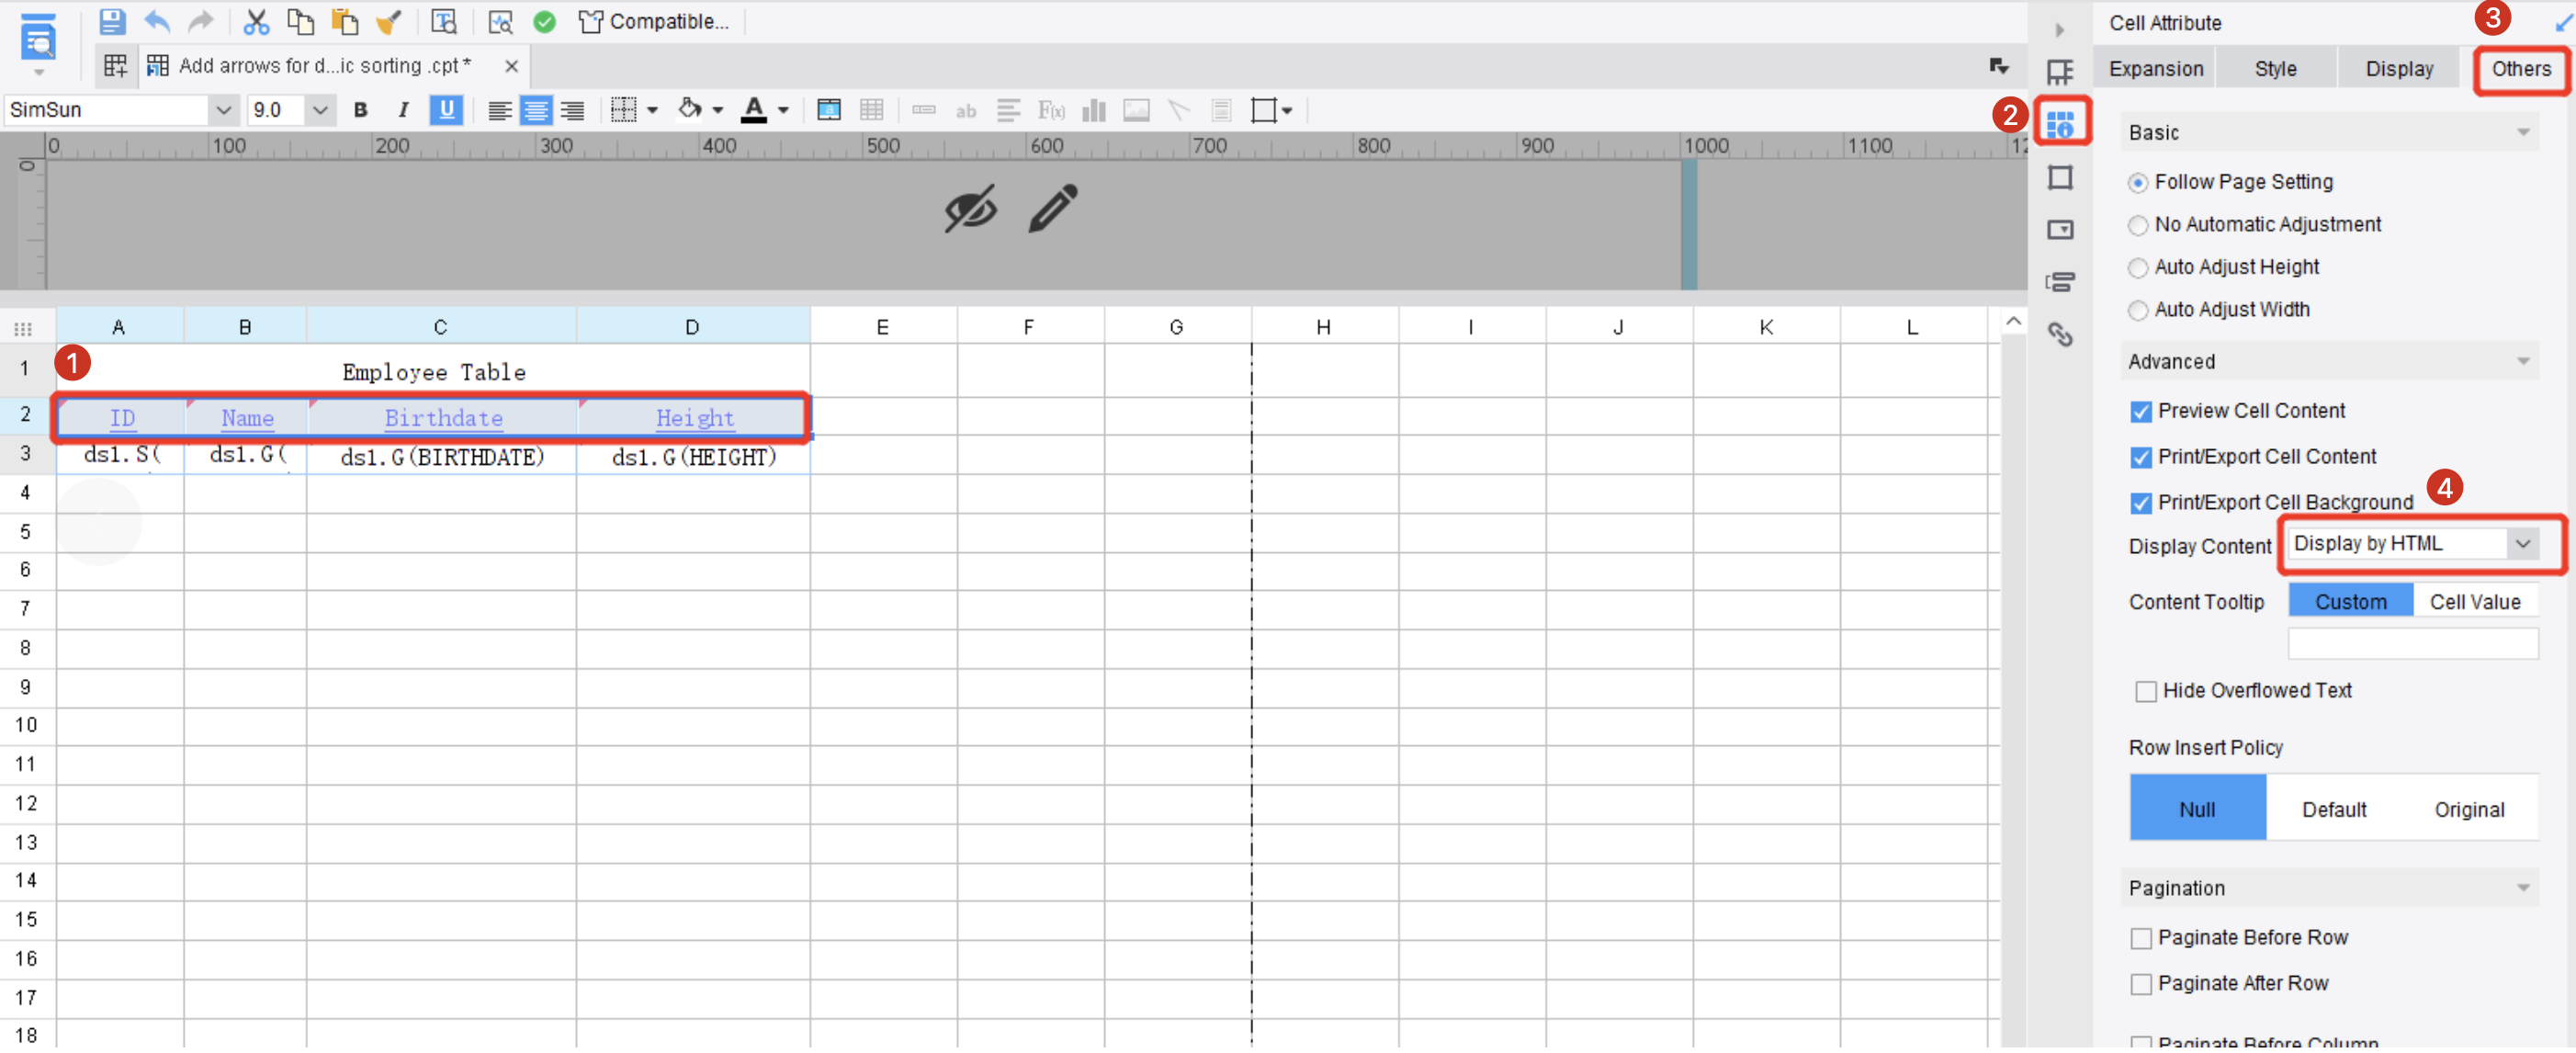Viewport: 2576px width, 1053px height.
Task: Click the Insert chart icon
Action: coord(1094,110)
